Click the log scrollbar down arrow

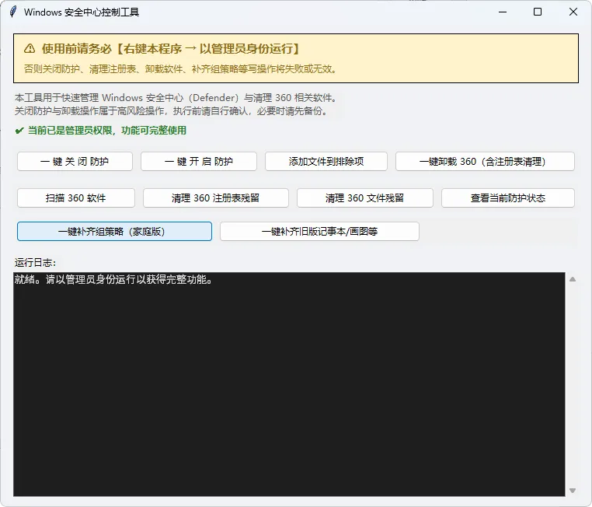point(573,491)
